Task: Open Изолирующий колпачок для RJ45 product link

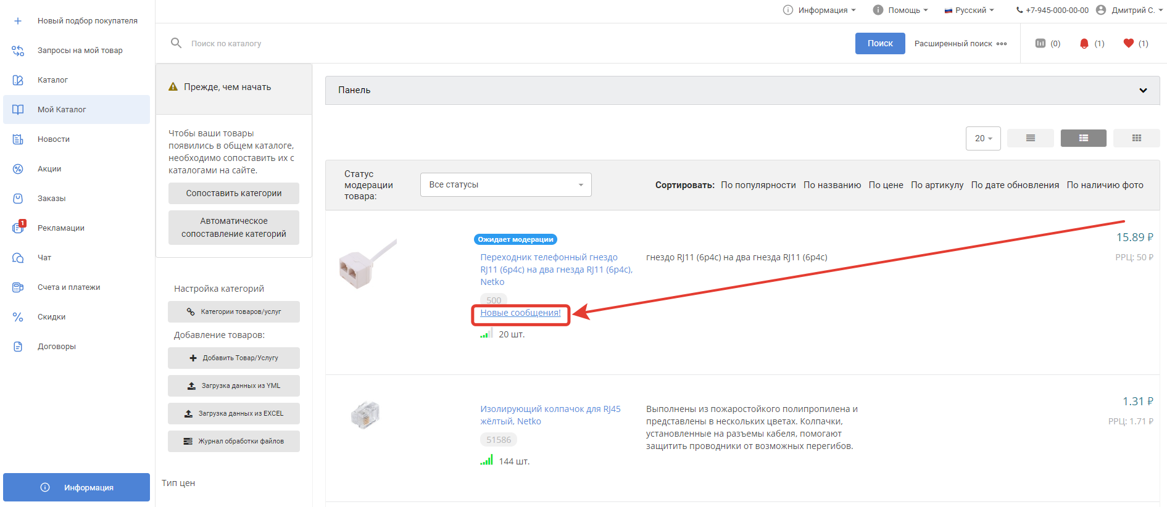Action: (550, 415)
